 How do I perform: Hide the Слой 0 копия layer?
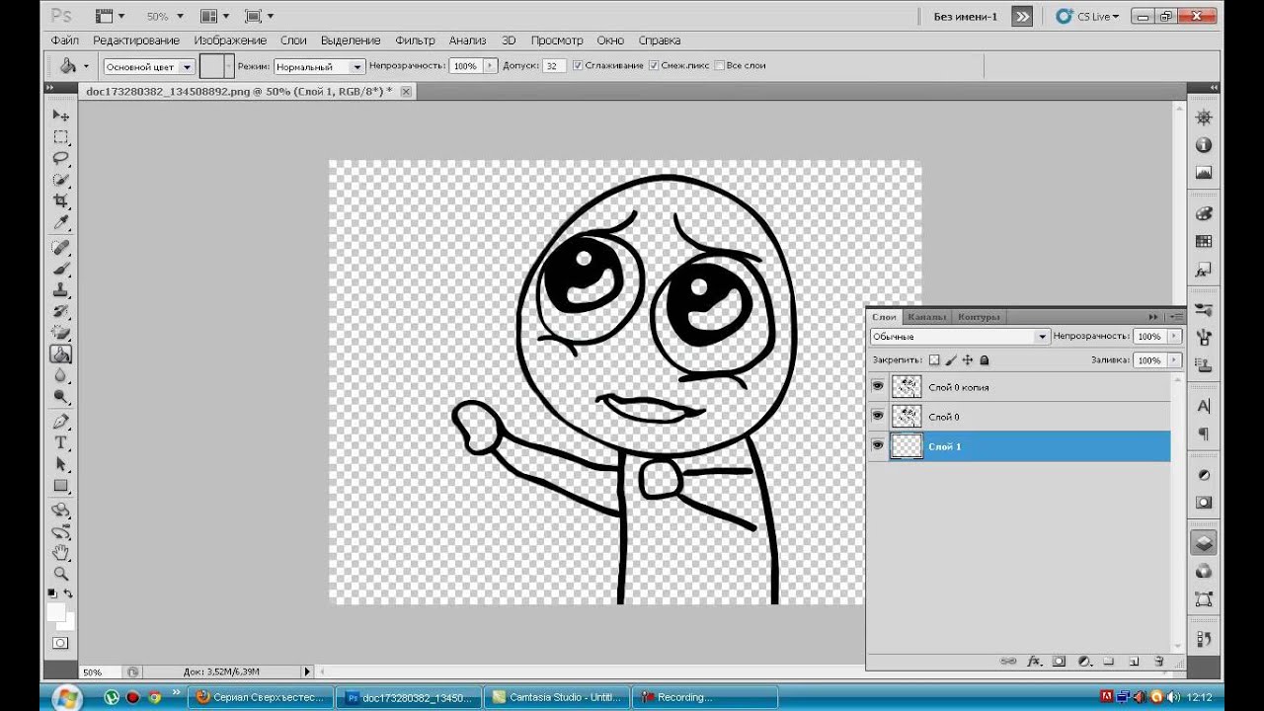click(x=878, y=386)
